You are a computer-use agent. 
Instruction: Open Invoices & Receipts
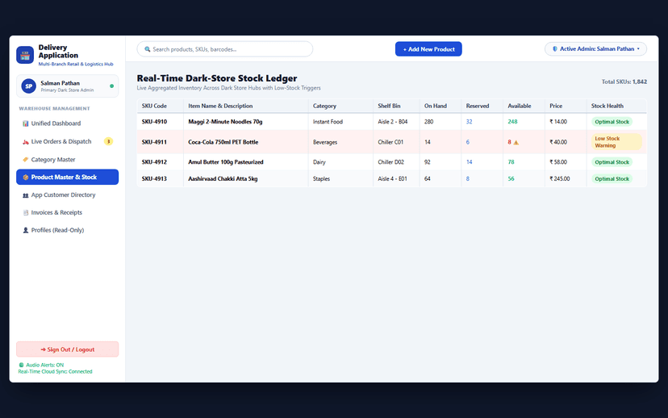coord(67,212)
